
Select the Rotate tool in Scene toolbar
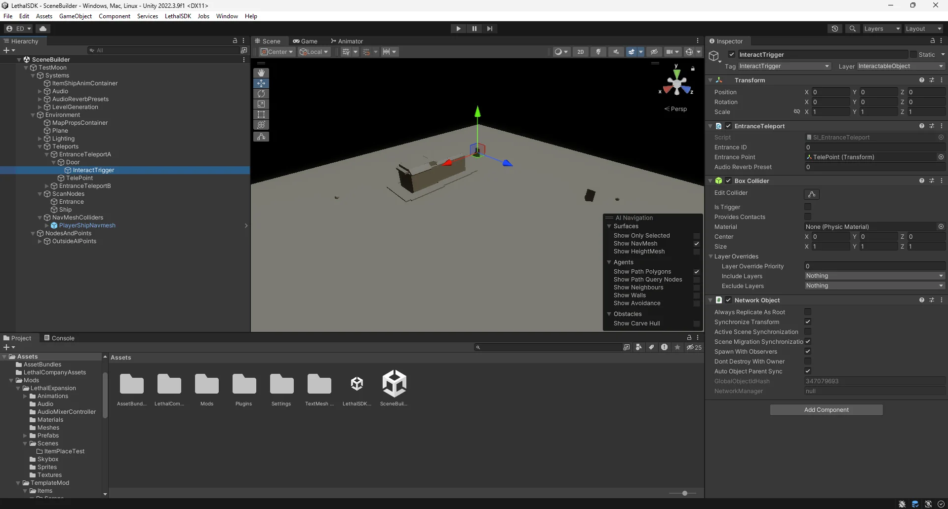tap(261, 94)
